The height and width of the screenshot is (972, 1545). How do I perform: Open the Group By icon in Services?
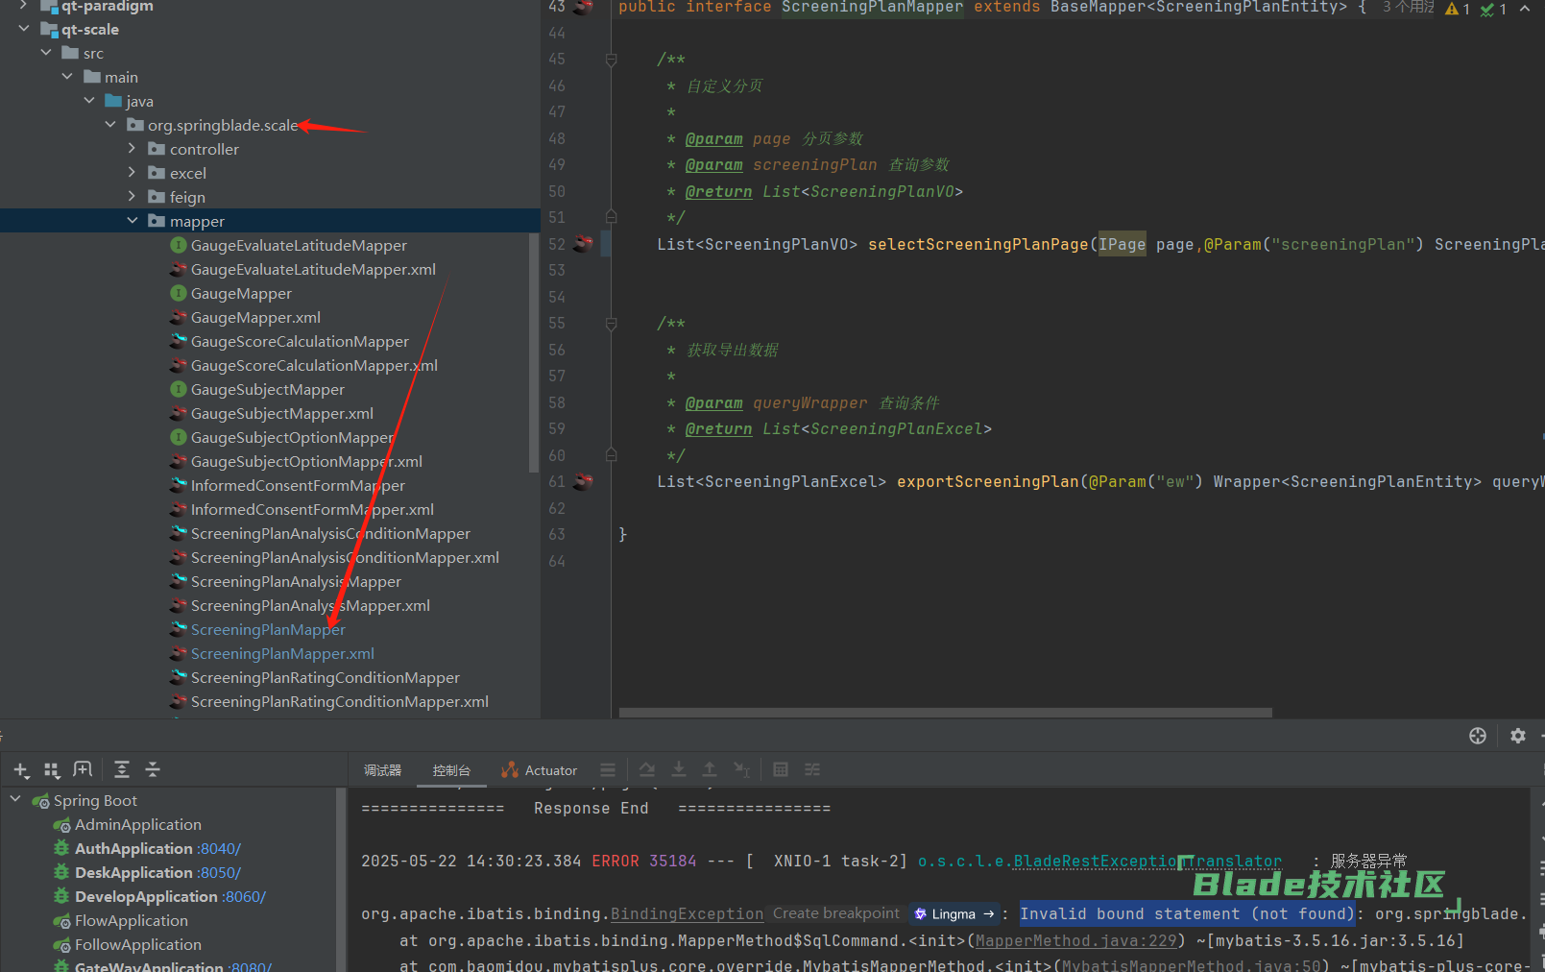coord(52,770)
